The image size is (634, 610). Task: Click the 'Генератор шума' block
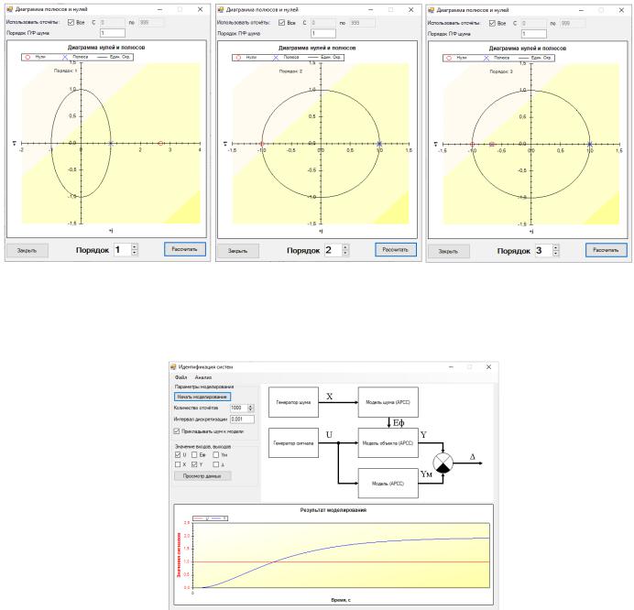pyautogui.click(x=293, y=402)
